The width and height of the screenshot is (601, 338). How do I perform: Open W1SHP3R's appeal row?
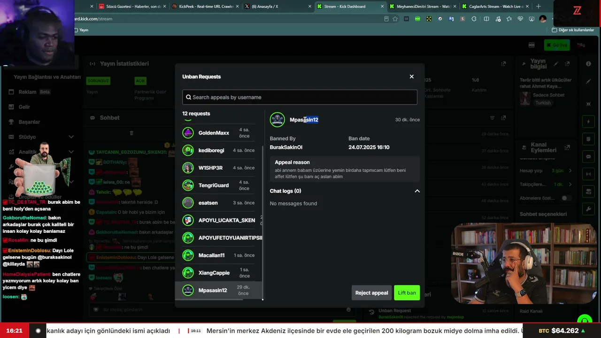219,168
